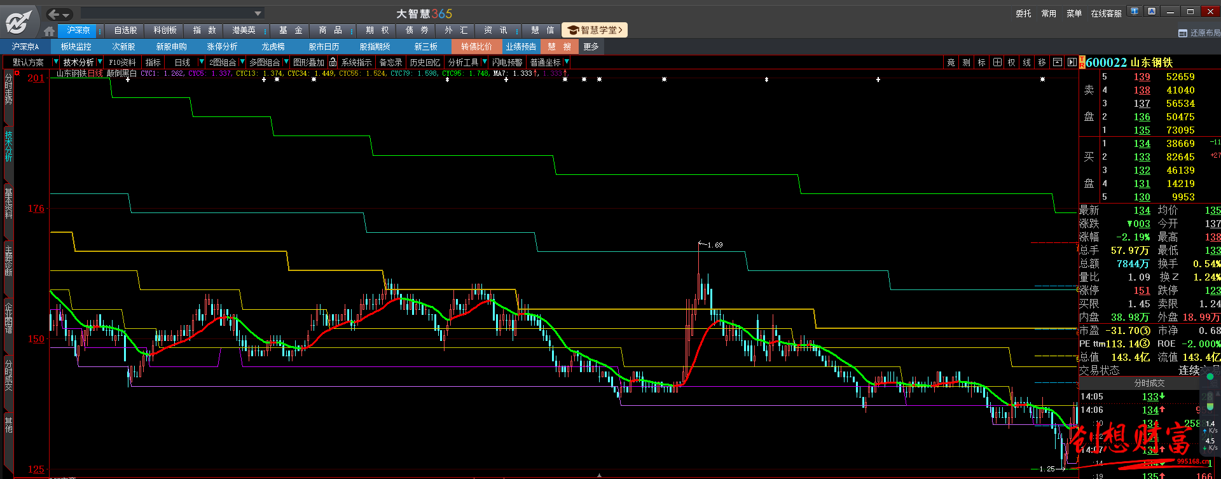
Task: Expand the 默认方案 dropdown arrow
Action: click(56, 62)
